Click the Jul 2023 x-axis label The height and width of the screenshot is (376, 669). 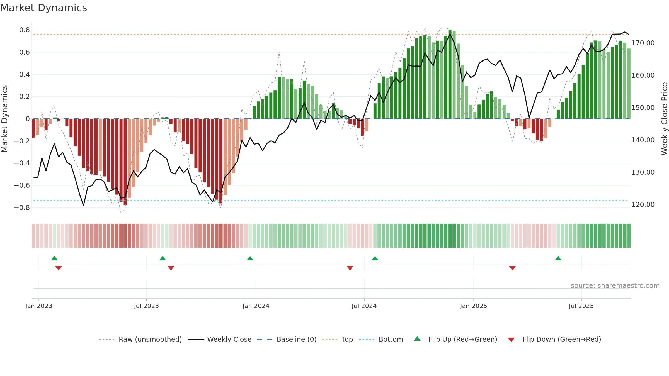click(x=146, y=306)
